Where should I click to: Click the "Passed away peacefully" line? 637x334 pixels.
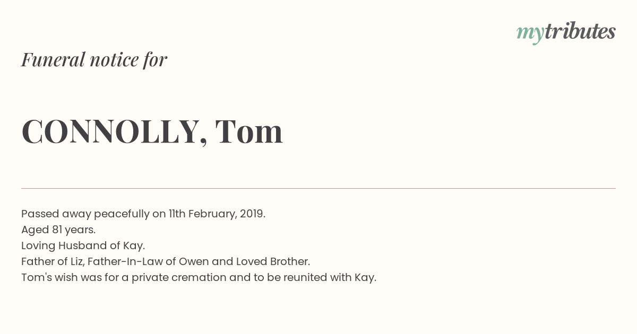pos(143,214)
